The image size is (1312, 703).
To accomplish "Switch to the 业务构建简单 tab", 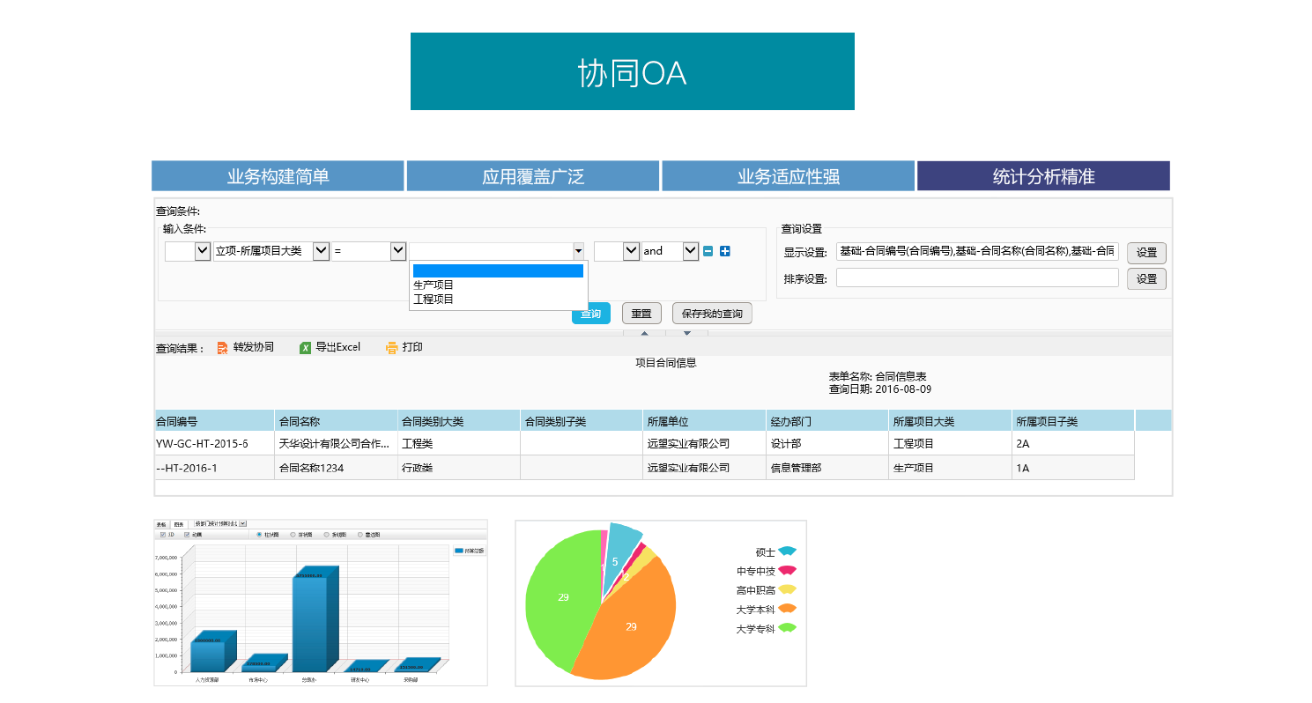I will tap(278, 176).
